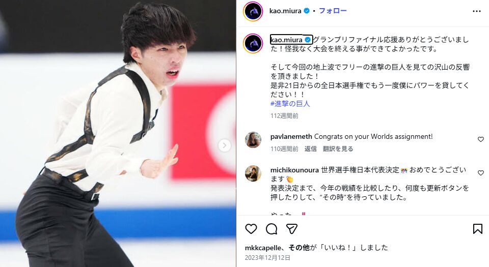
Task: Like pavlanemeth's comment heart
Action: coord(480,139)
